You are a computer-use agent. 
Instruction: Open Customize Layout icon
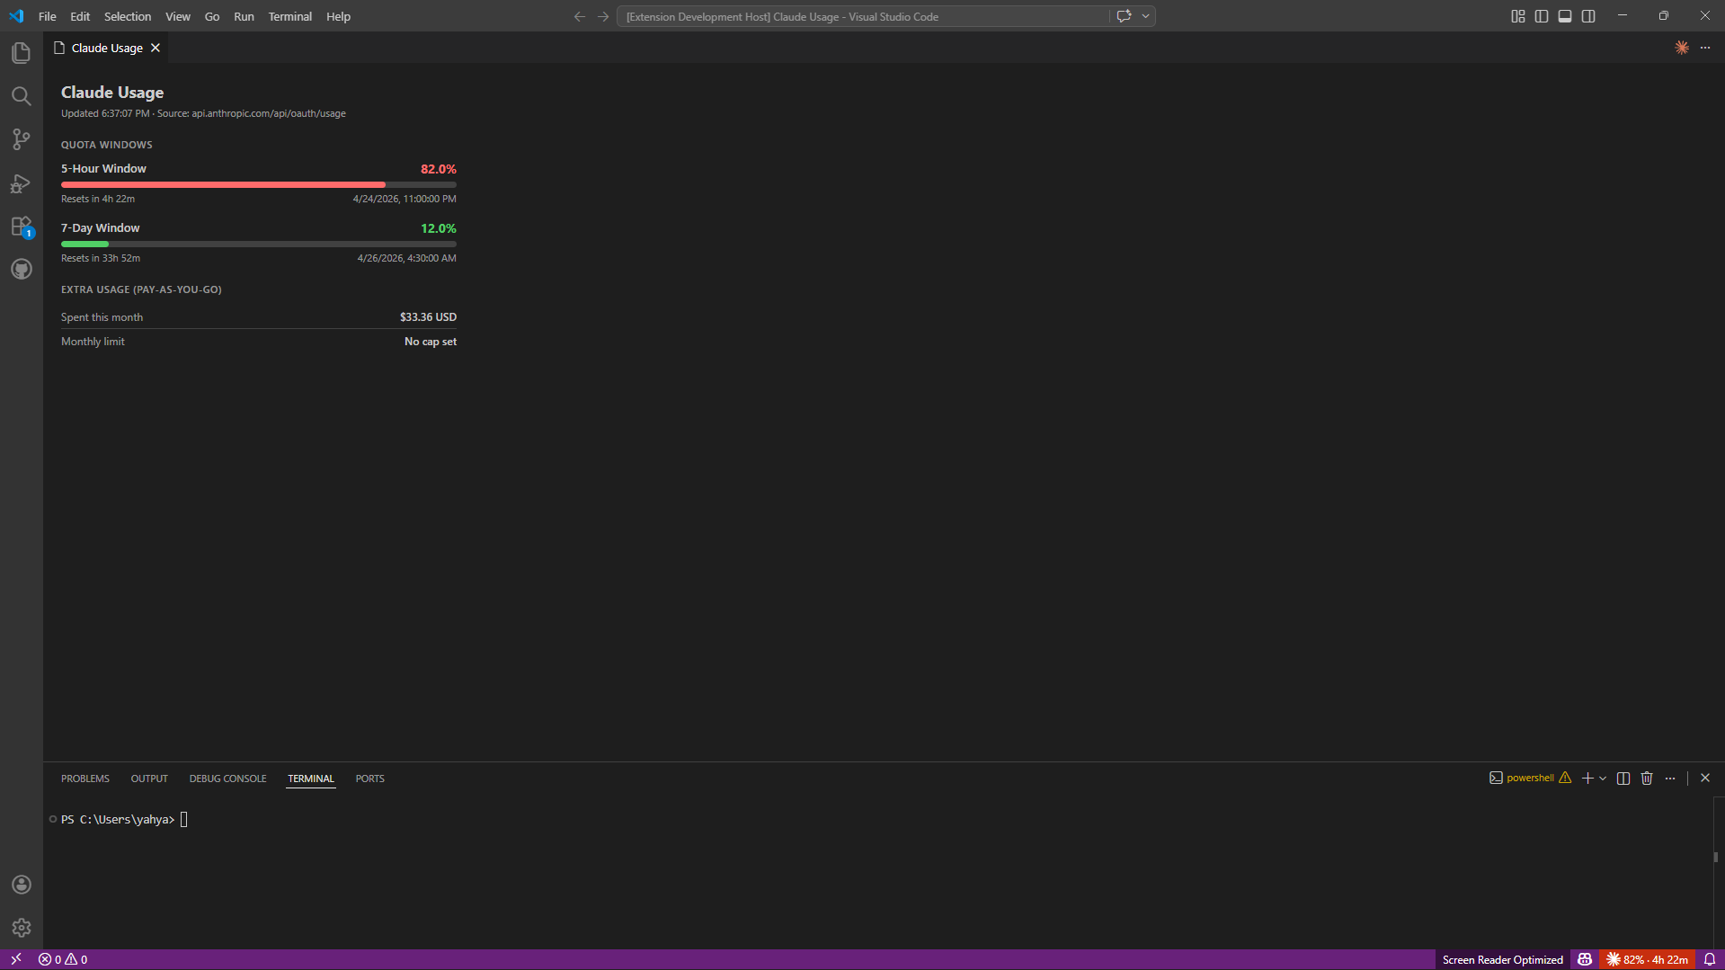point(1518,16)
